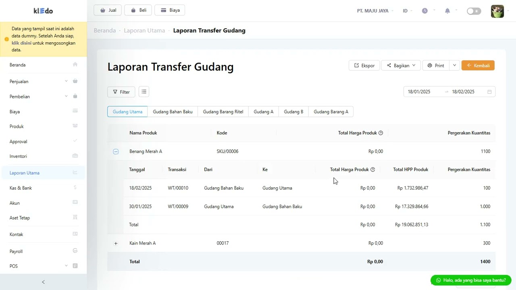Click the 'klik disini' link

21,43
